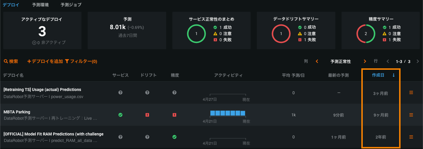Open the フィルター(0) filter options
The image size is (423, 149).
[81, 62]
